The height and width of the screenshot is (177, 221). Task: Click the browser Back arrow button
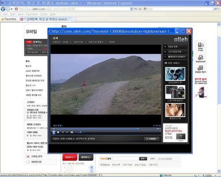[3, 9]
